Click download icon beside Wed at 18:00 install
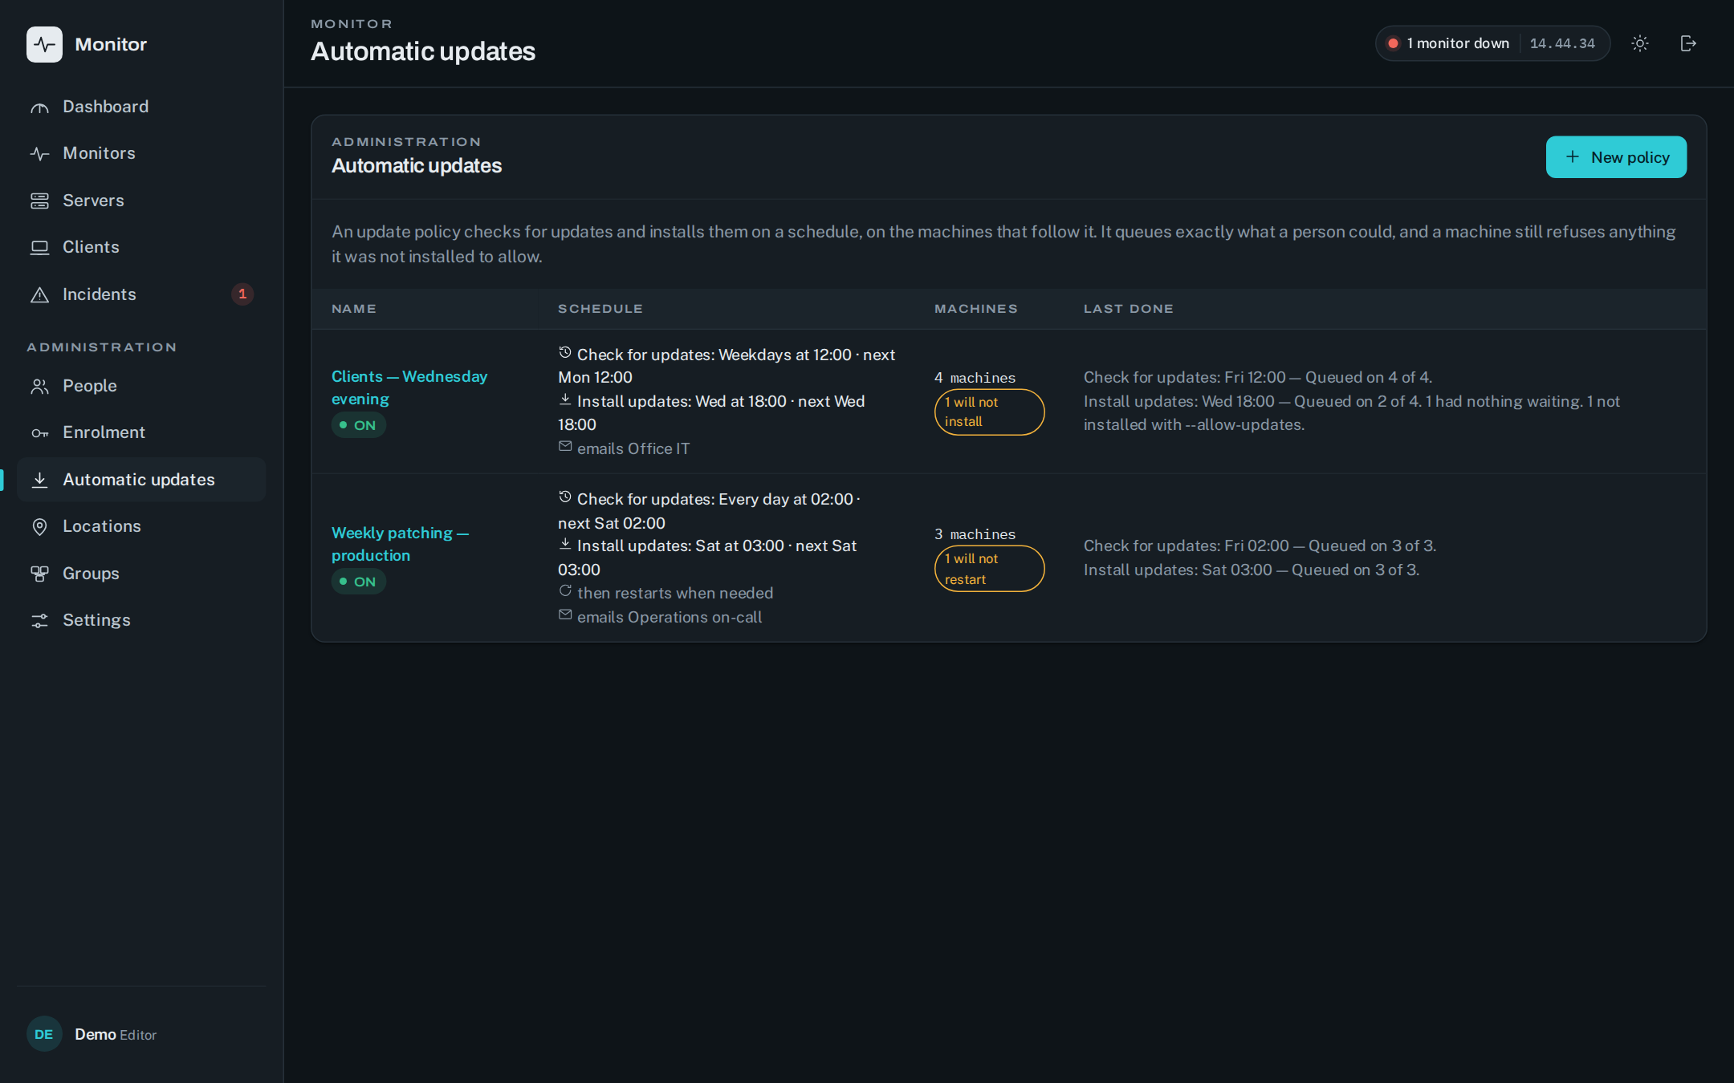This screenshot has height=1083, width=1734. pos(565,399)
